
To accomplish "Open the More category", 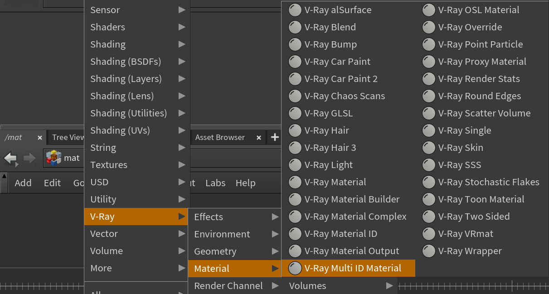I will click(x=137, y=268).
